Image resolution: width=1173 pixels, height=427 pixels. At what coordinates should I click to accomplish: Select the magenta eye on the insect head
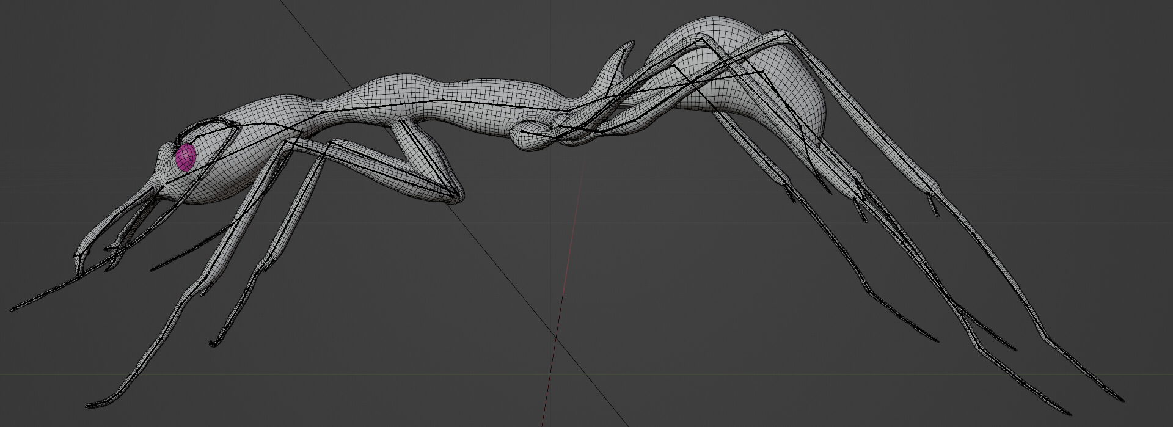(185, 158)
